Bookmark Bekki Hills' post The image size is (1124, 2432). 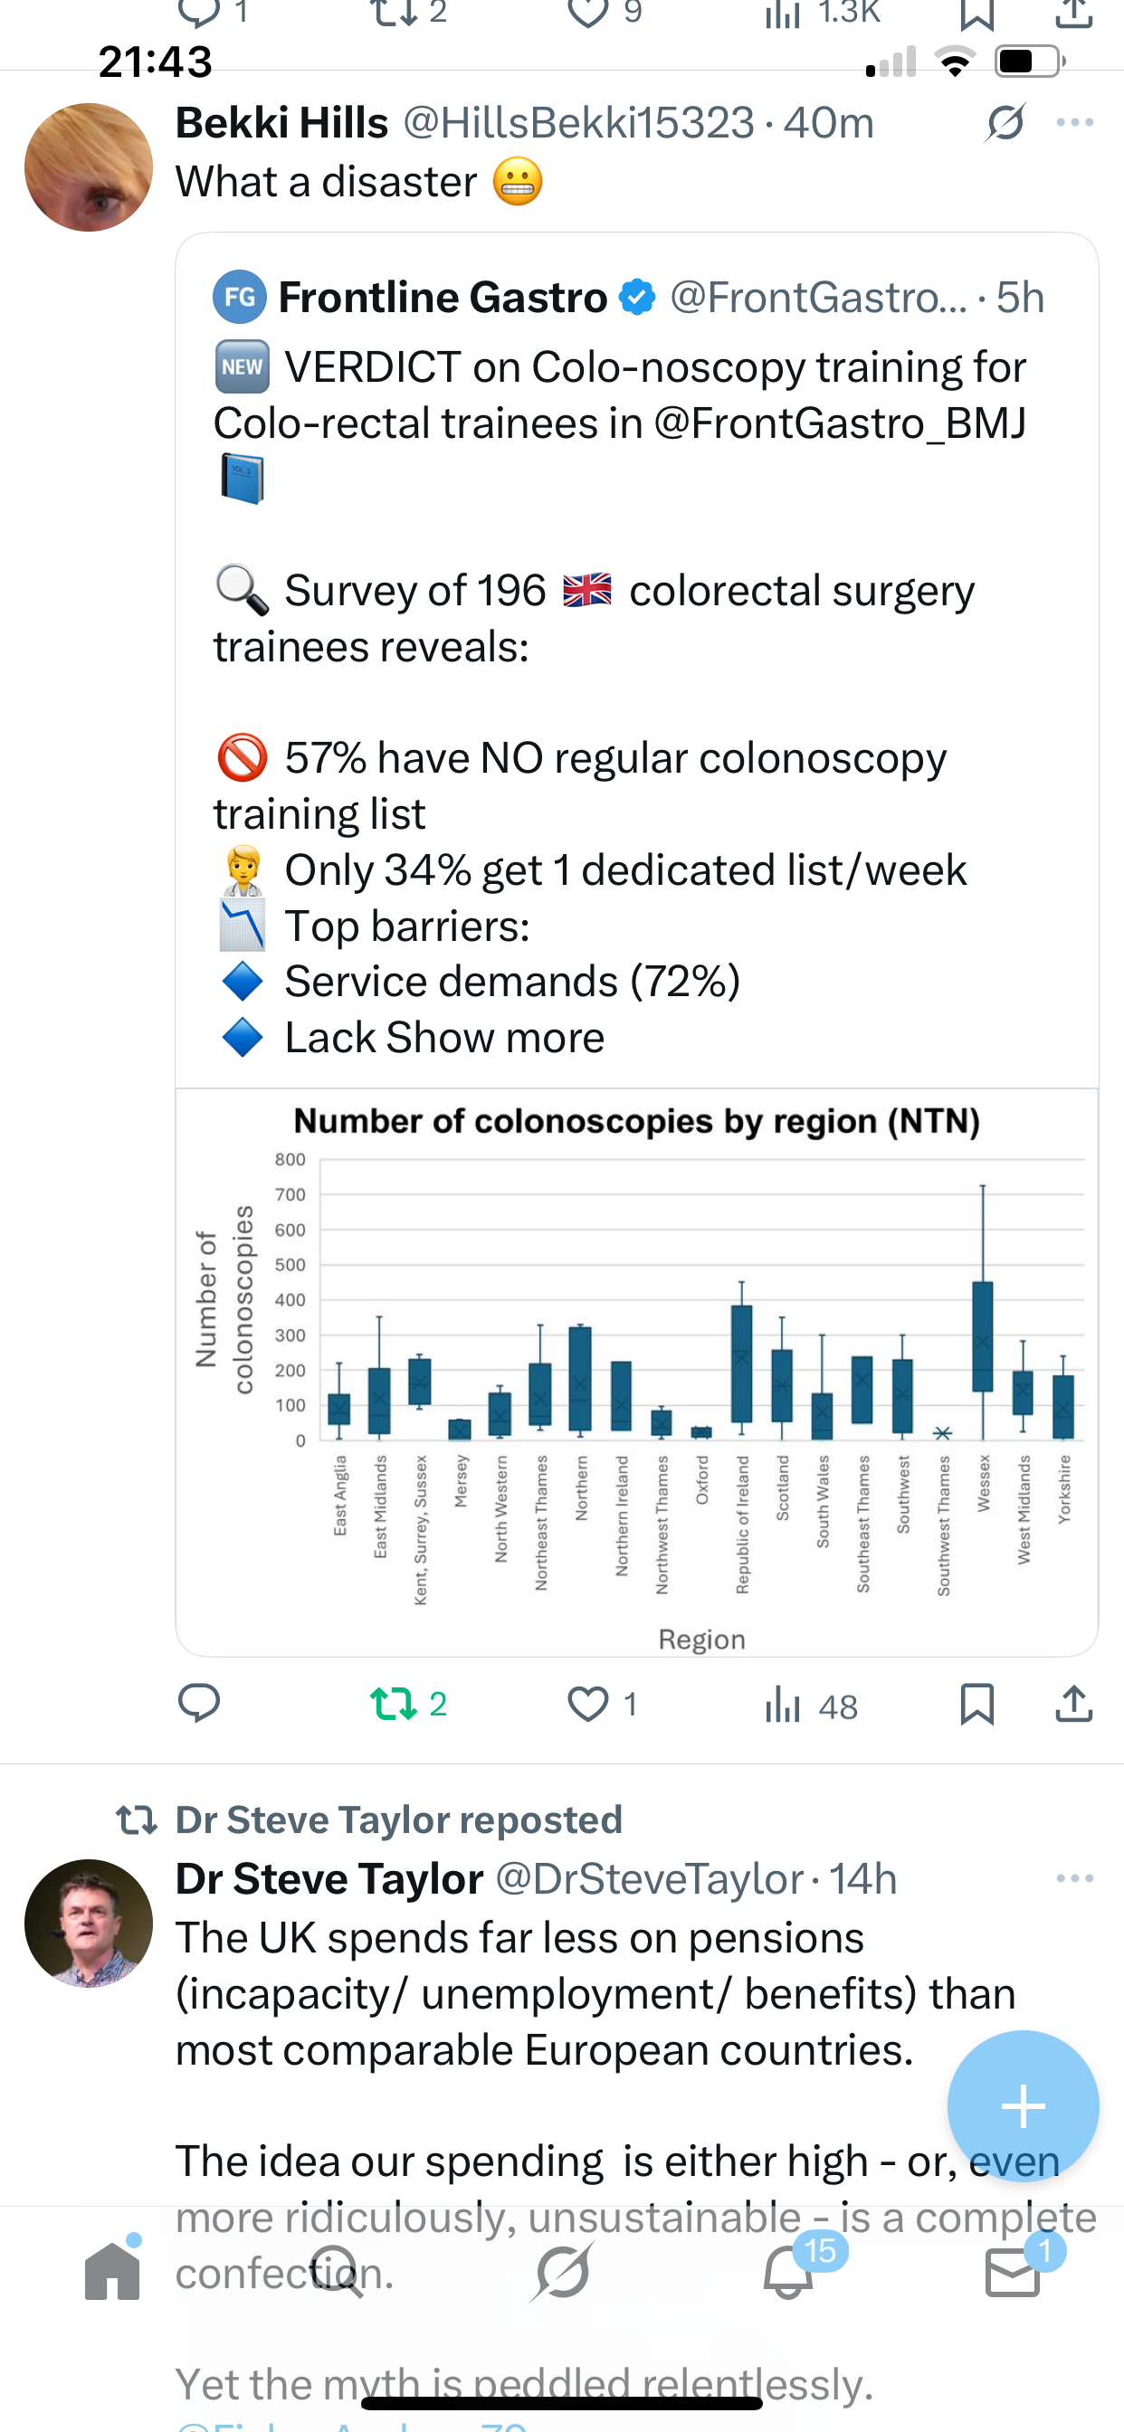[976, 1703]
